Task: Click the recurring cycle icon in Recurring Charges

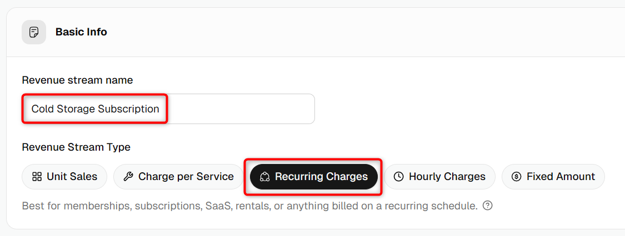Action: pos(265,177)
